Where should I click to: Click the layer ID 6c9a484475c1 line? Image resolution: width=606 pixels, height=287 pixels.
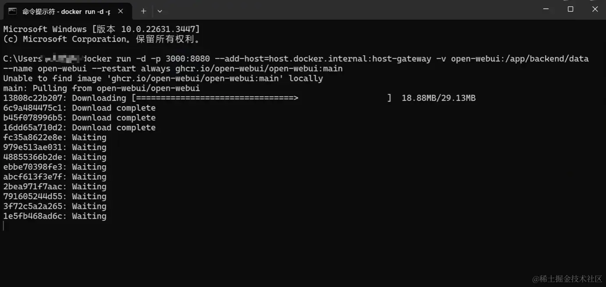click(x=79, y=108)
